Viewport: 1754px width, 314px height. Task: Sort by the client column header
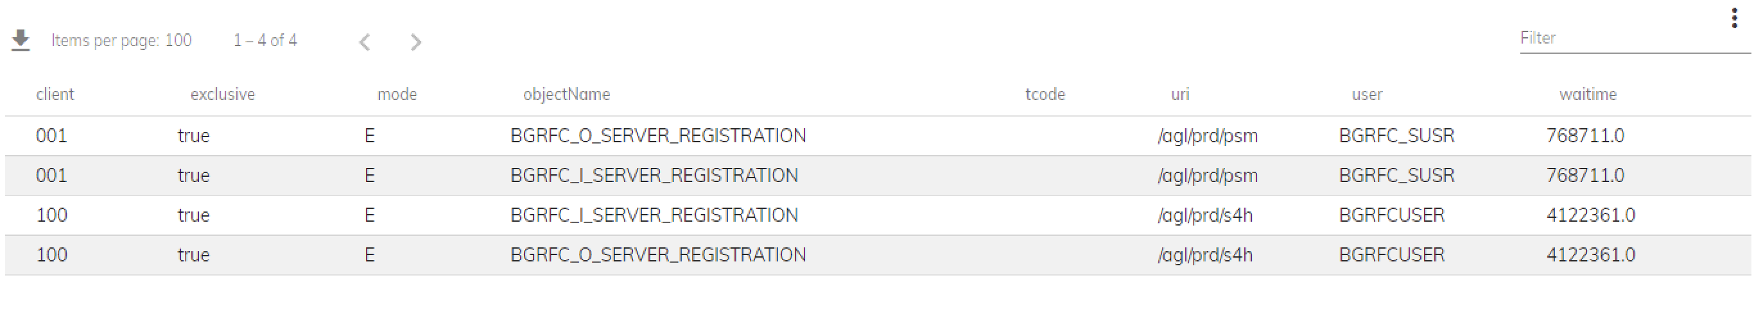point(55,94)
